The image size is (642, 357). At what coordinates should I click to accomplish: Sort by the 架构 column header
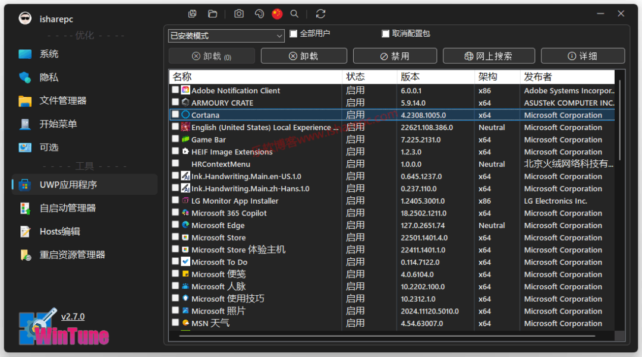(498, 77)
